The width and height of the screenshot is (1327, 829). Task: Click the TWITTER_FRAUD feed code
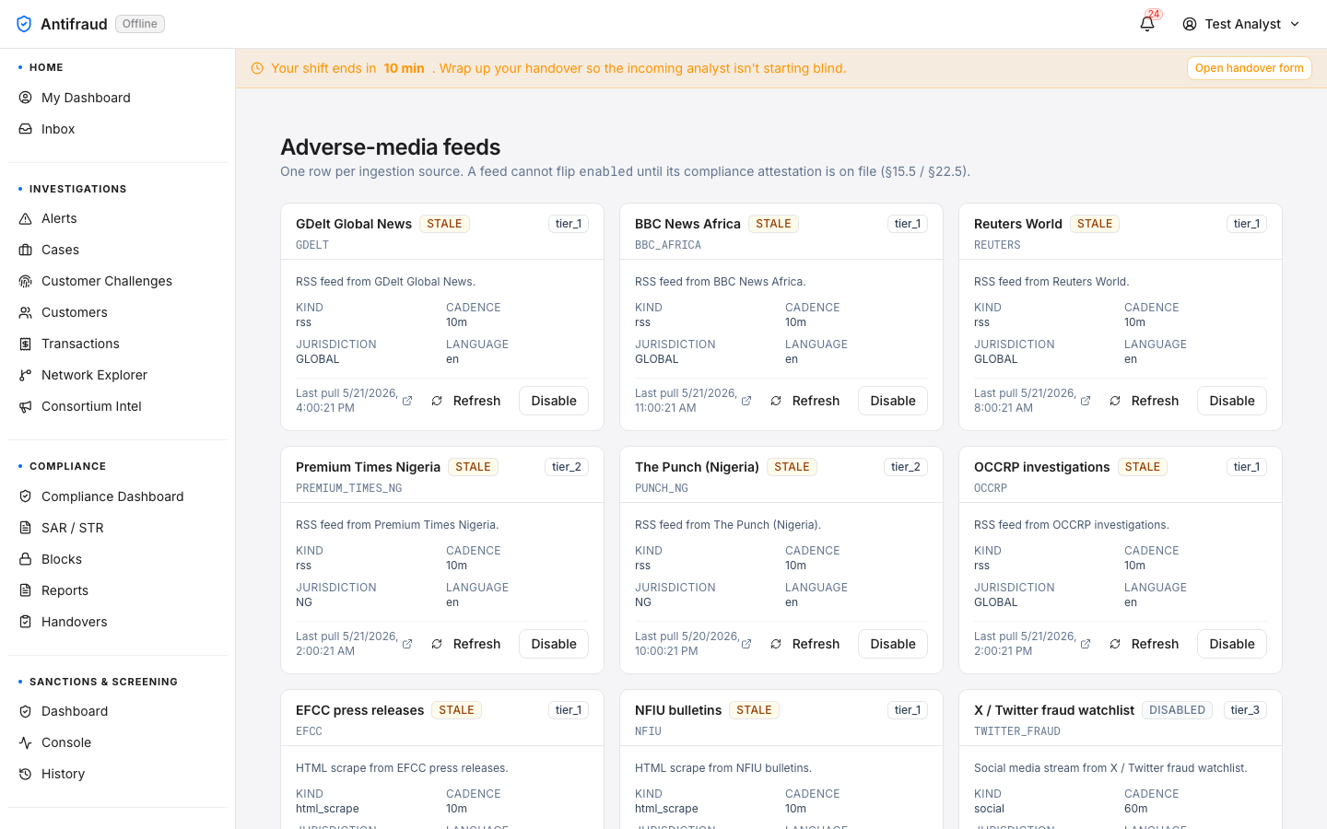tap(1017, 731)
